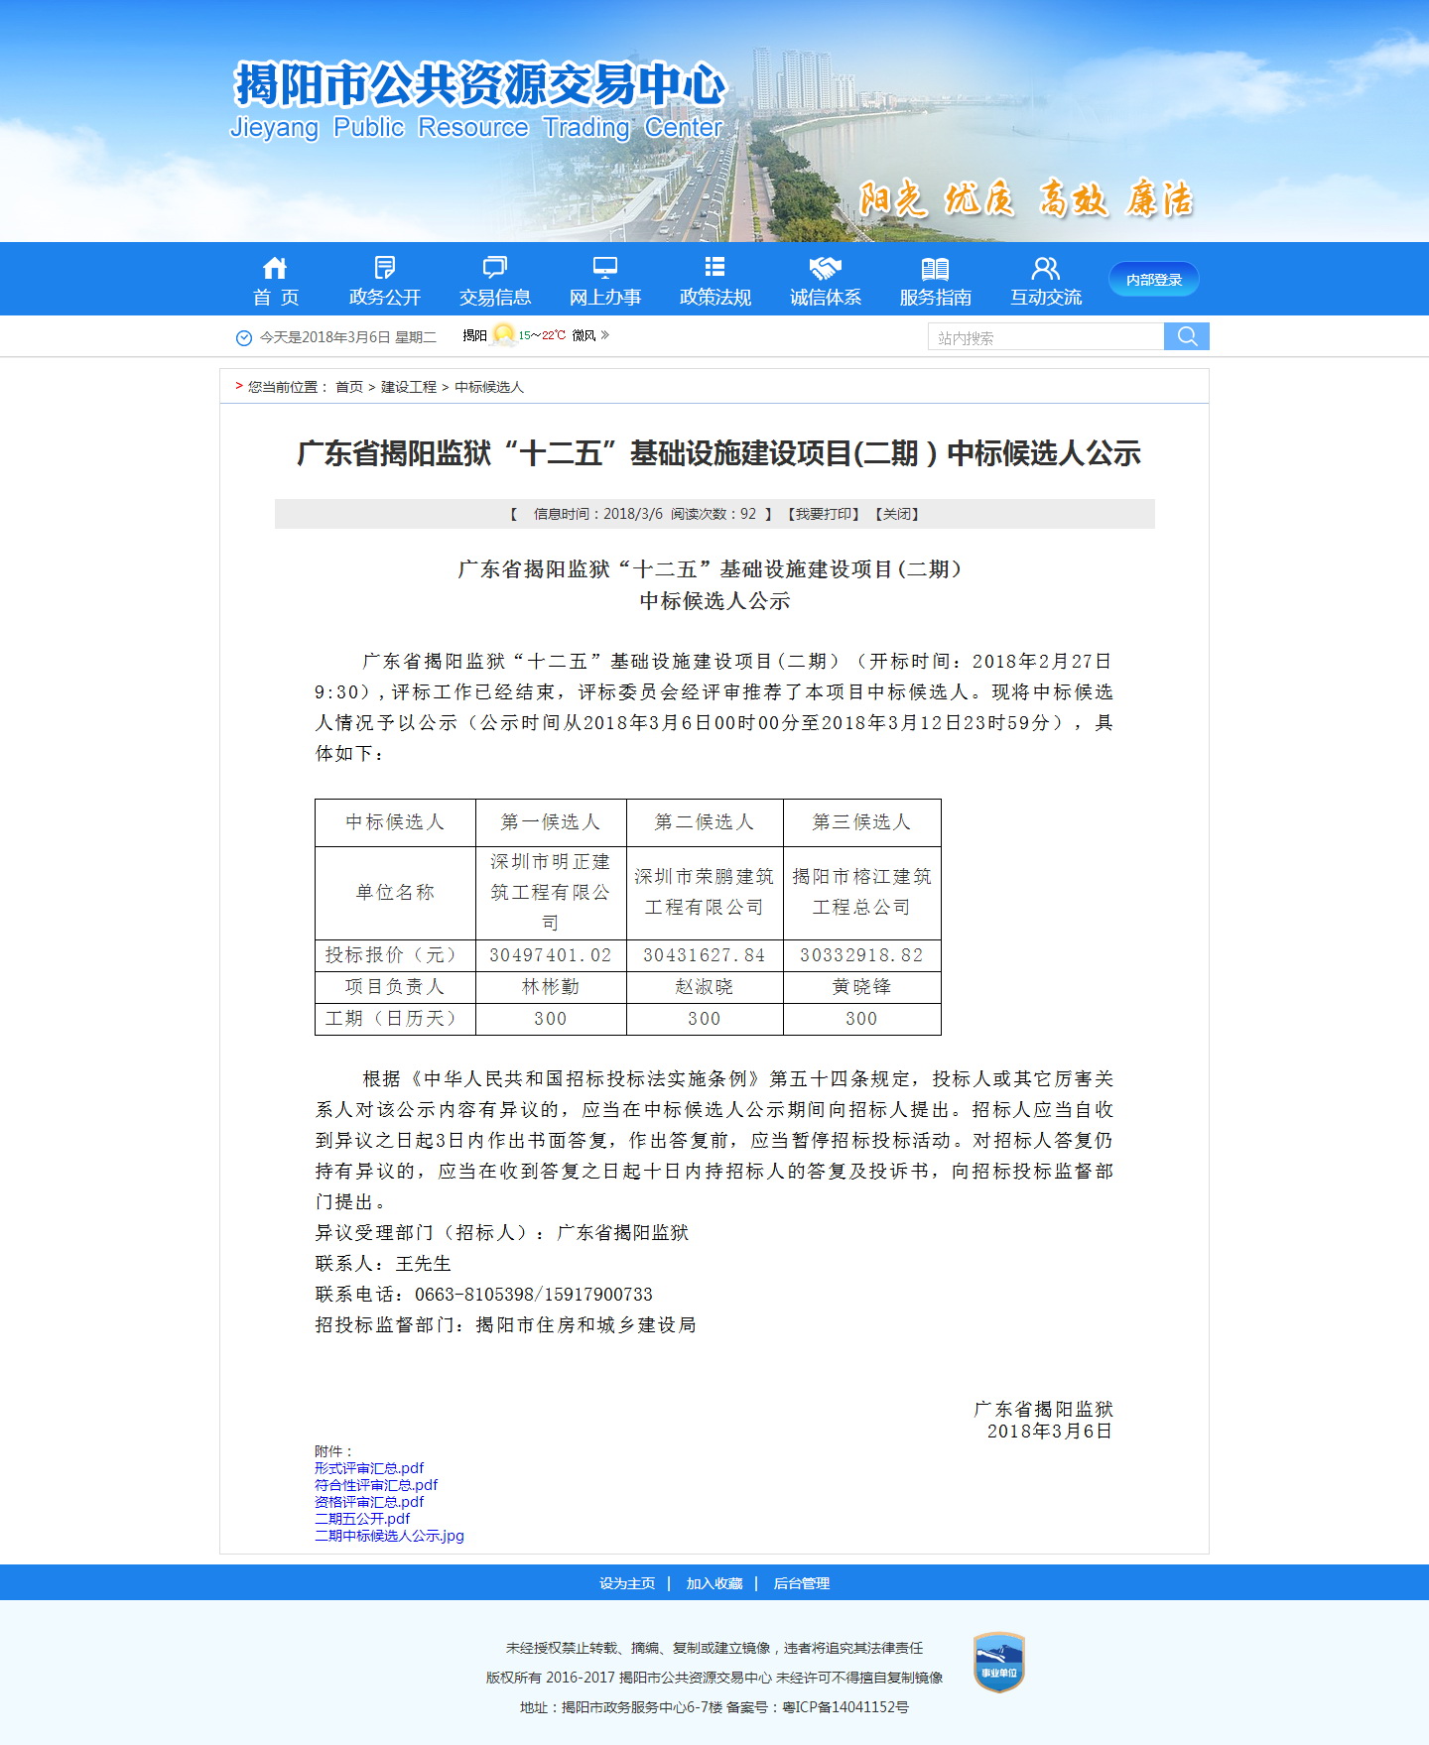1429x1745 pixels.
Task: Expand weather details double-arrow
Action: (605, 335)
